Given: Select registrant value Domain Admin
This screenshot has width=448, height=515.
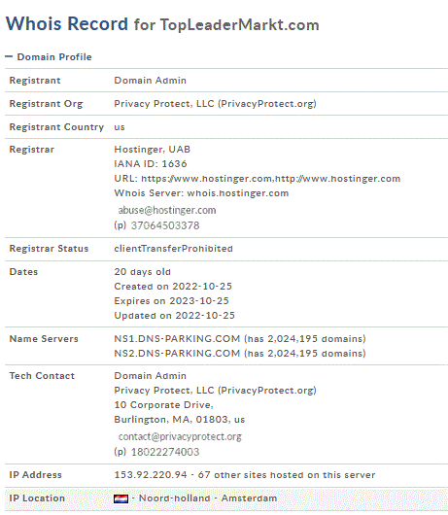Looking at the screenshot, I should click(150, 81).
